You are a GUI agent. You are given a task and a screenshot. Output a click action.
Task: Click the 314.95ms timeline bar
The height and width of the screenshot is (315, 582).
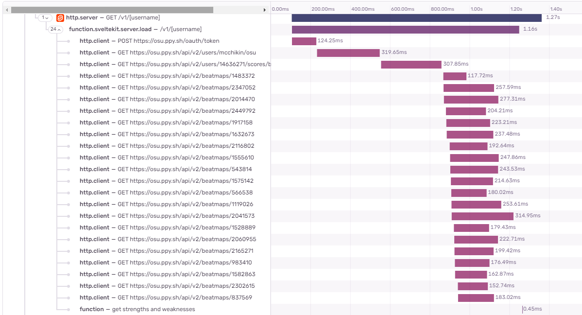(482, 216)
